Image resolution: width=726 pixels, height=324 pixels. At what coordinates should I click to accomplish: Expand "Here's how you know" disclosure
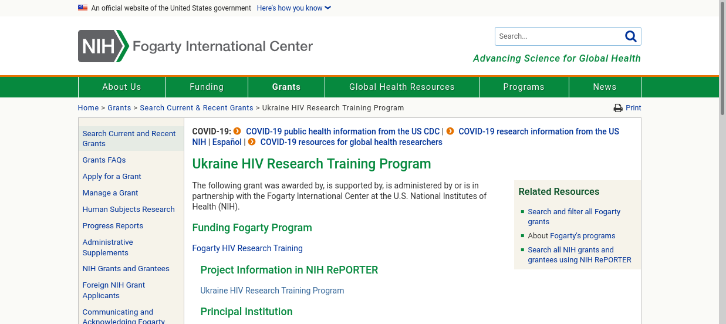pos(294,8)
